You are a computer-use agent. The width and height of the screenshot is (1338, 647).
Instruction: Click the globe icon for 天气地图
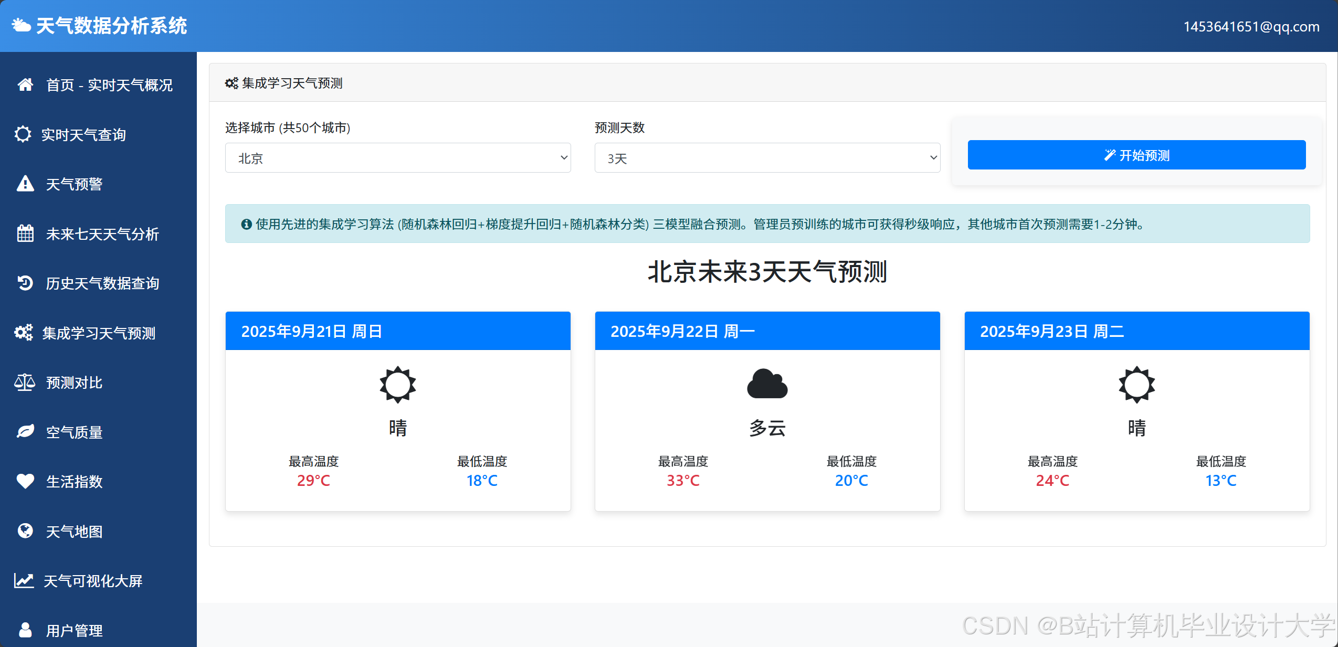coord(25,531)
